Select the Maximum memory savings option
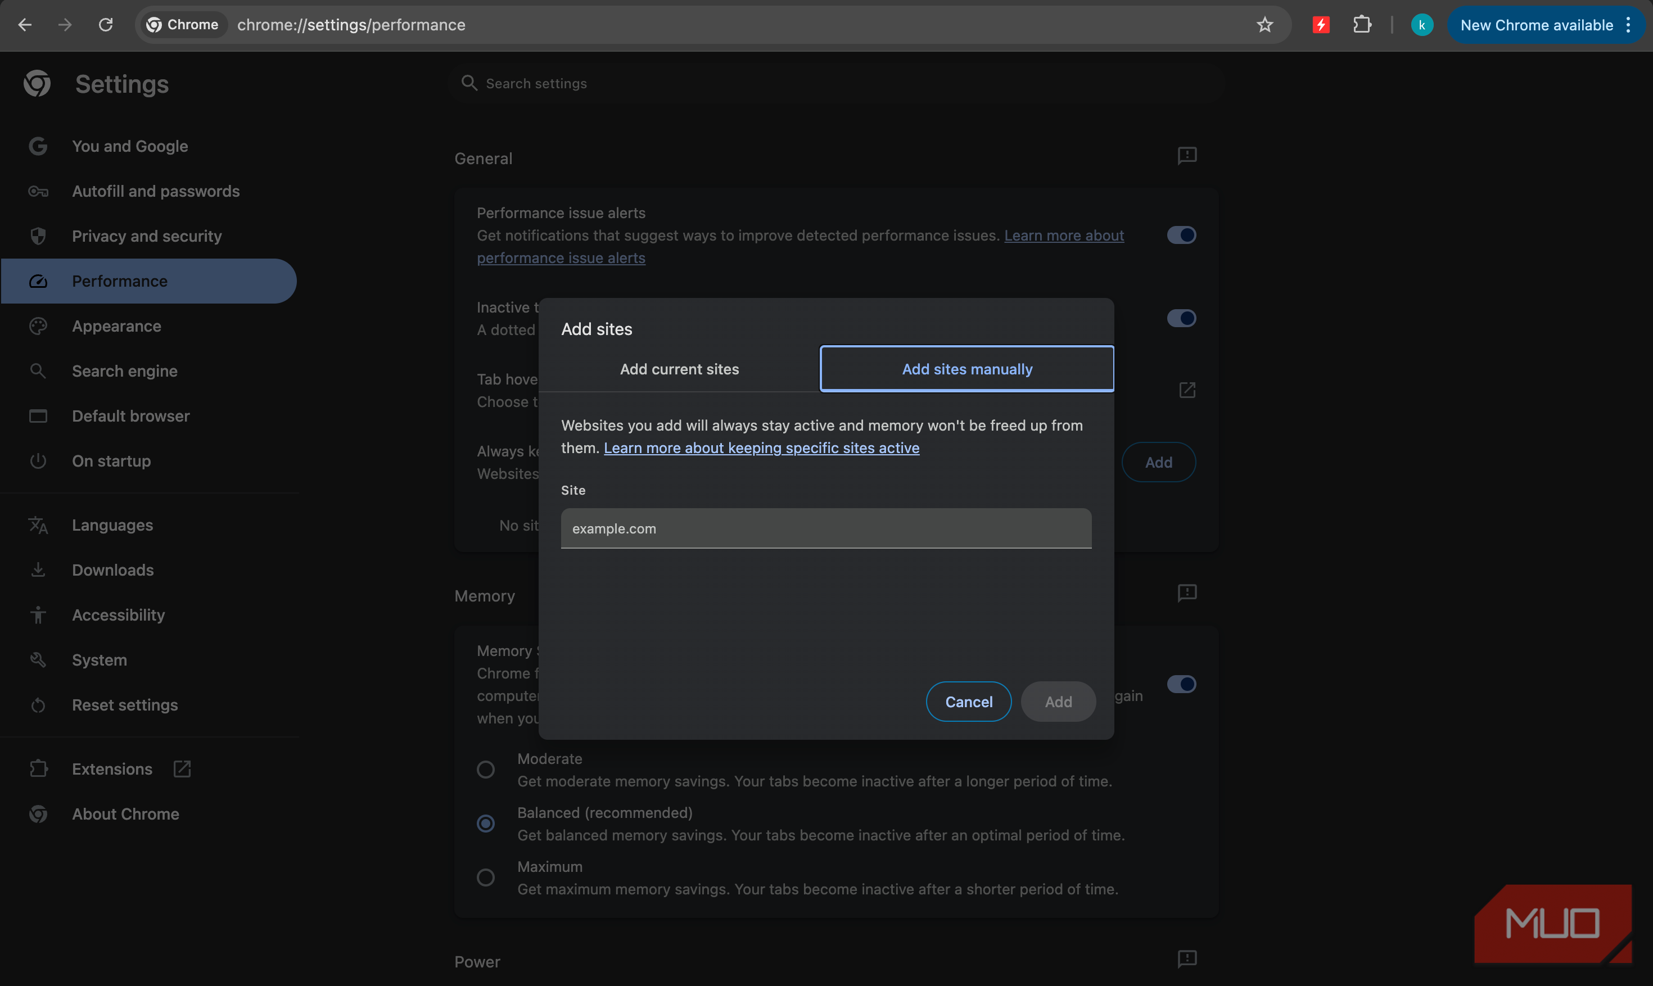Screen dimensions: 1653x986 click(486, 877)
